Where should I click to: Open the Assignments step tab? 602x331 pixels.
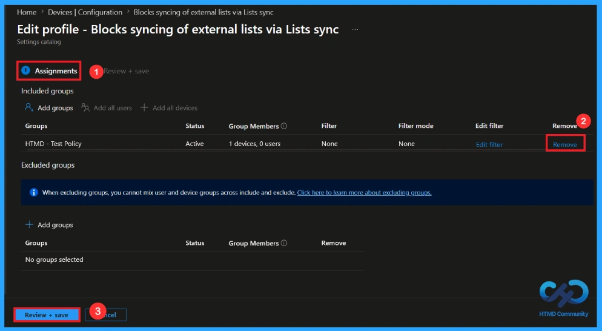49,71
